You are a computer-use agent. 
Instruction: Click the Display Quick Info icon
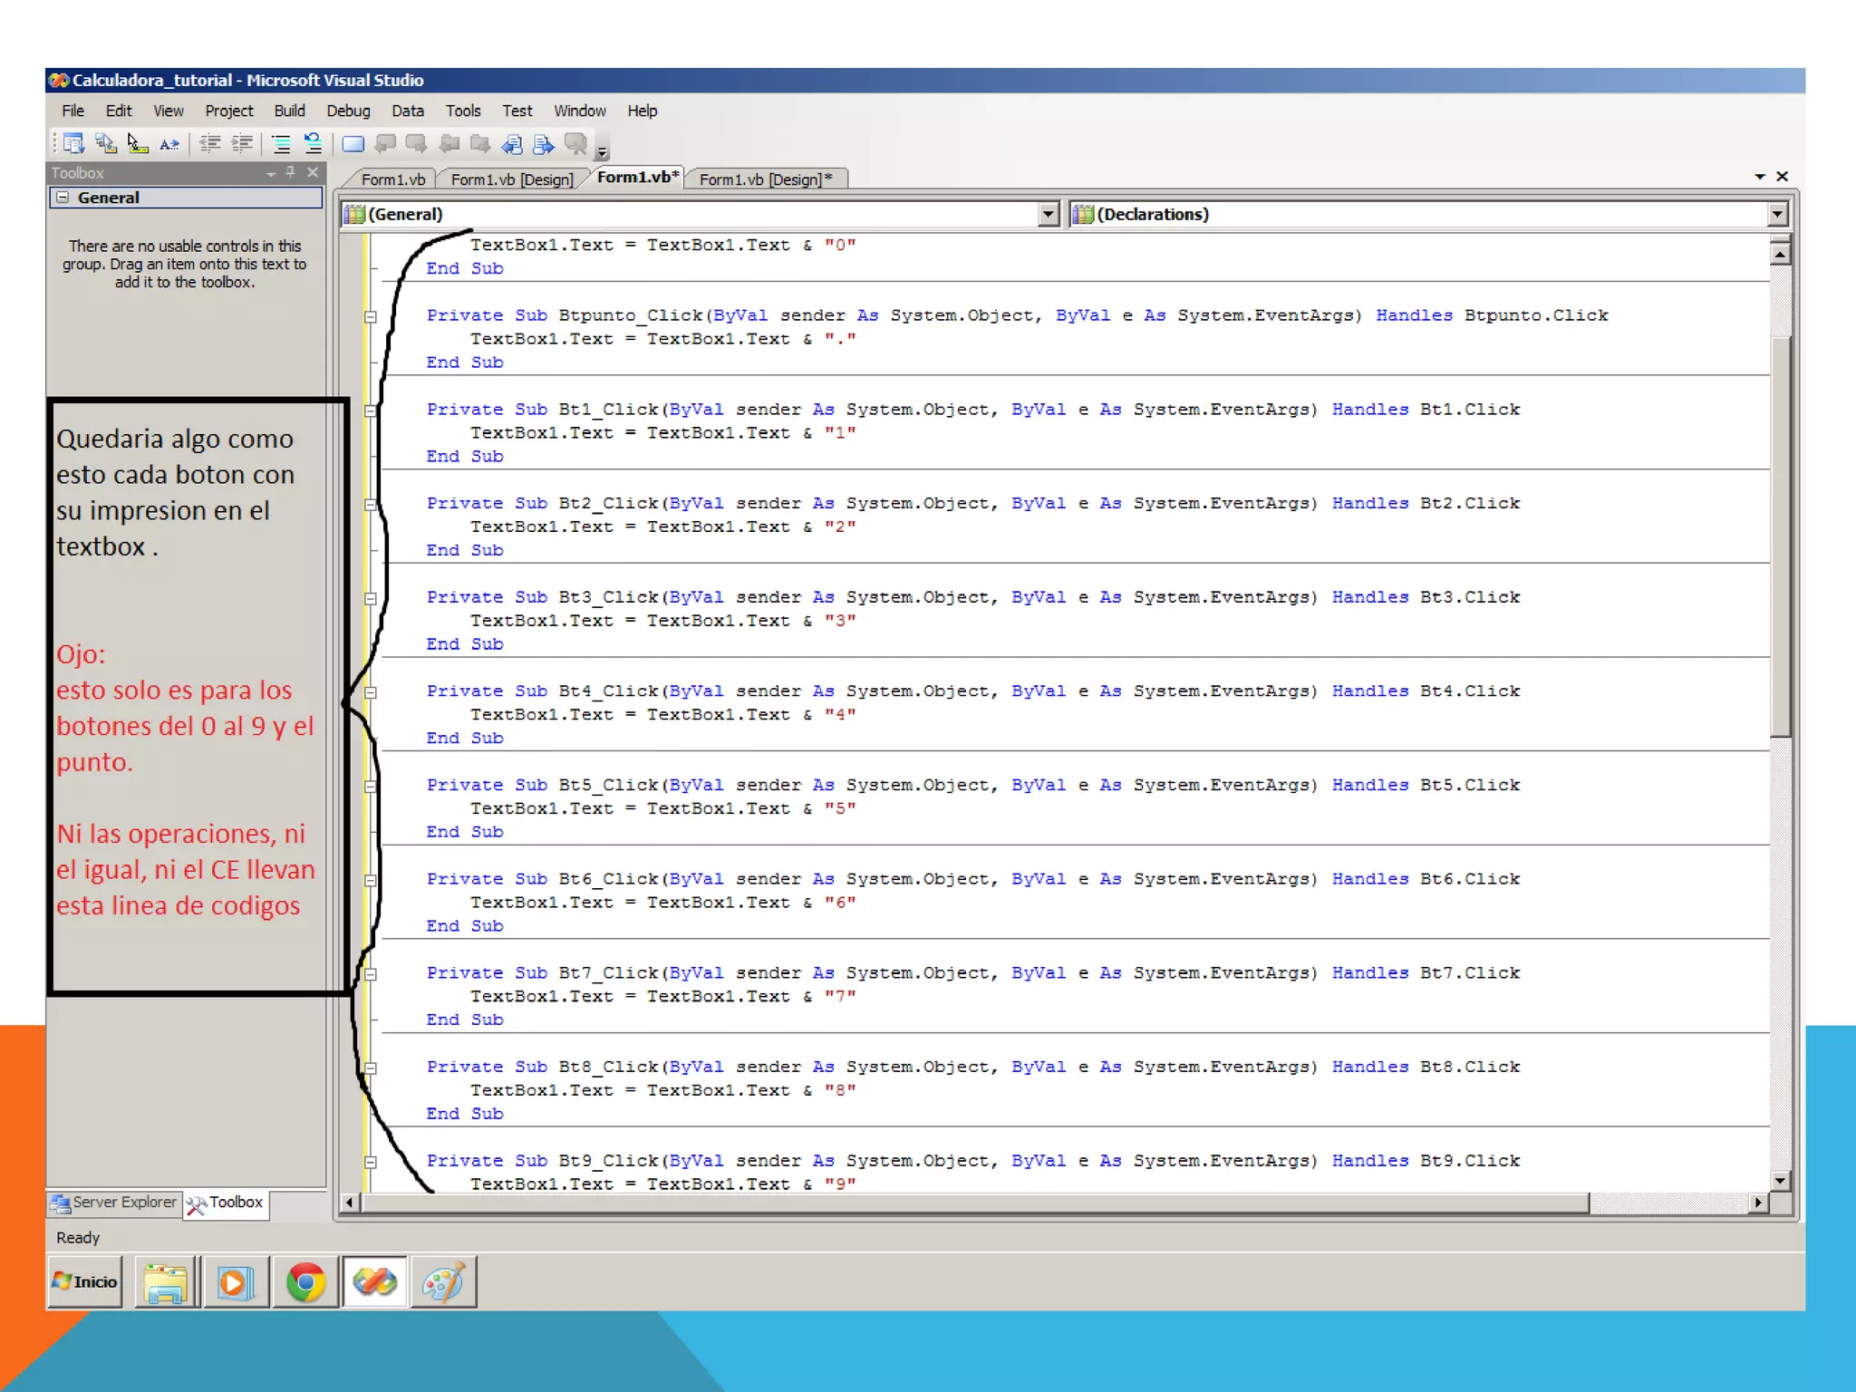(x=137, y=143)
